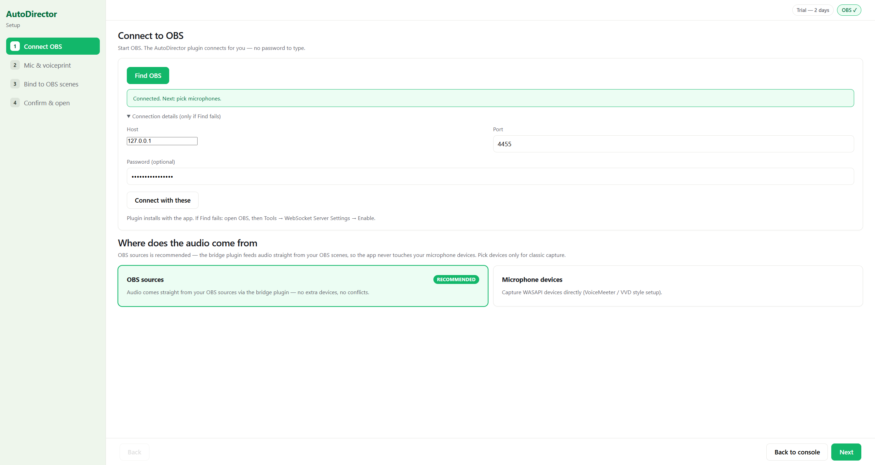Click the step 4 number badge

click(x=15, y=102)
